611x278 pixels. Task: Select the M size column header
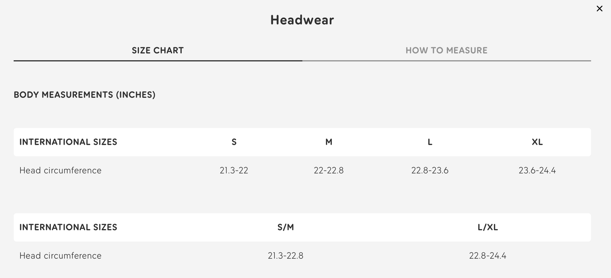329,142
